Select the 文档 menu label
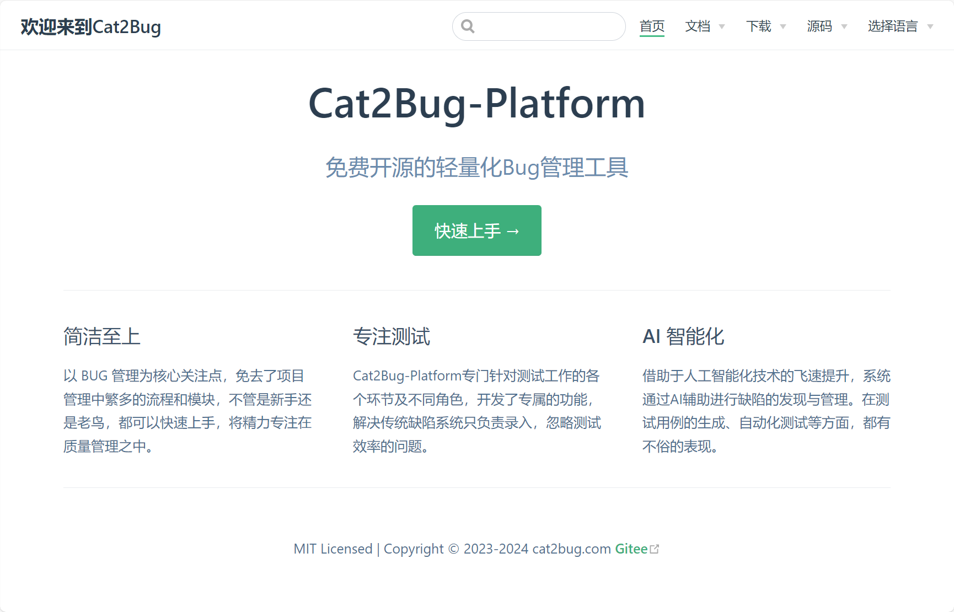Viewport: 954px width, 612px height. click(x=698, y=26)
